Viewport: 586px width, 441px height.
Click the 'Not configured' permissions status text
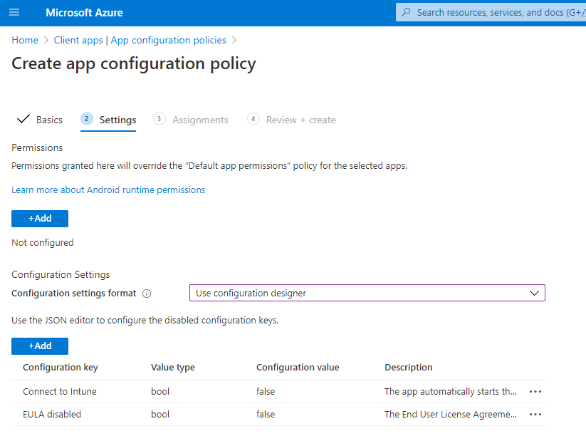click(x=42, y=243)
